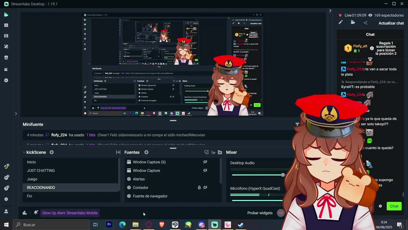Viewport: 408px width, 230px height.
Task: Open Task View on taskbar
Action: click(x=95, y=225)
